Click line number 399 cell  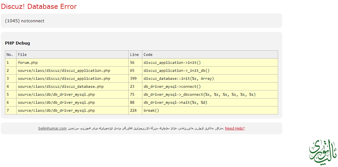tap(135, 78)
